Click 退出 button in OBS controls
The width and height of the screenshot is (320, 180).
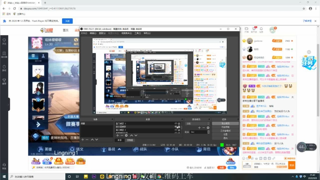coord(225,138)
